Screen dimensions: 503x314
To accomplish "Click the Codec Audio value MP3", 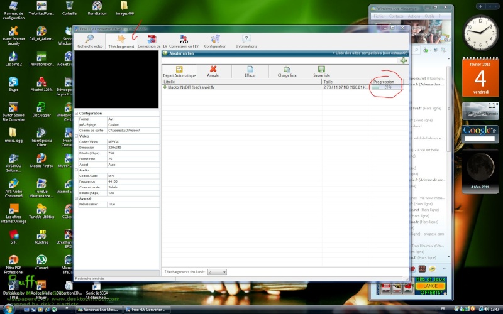I will point(133,176).
